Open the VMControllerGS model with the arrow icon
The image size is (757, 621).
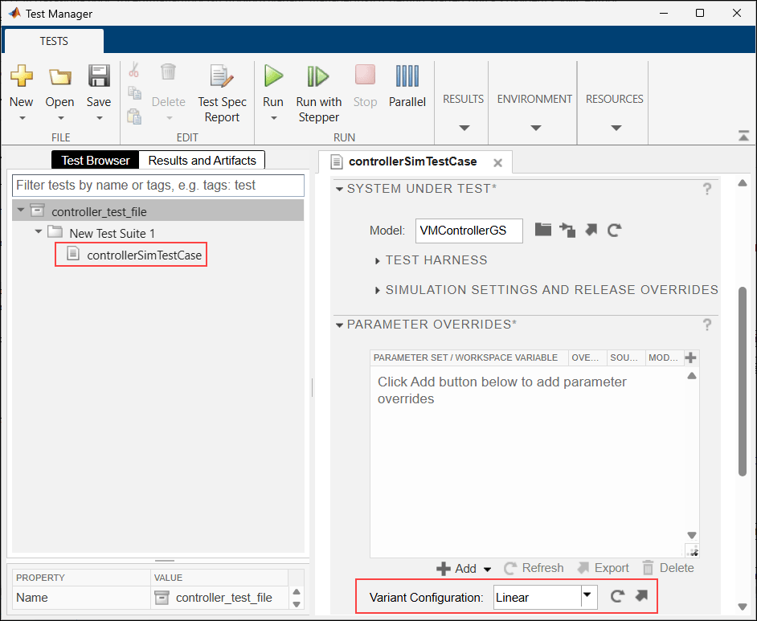point(591,230)
